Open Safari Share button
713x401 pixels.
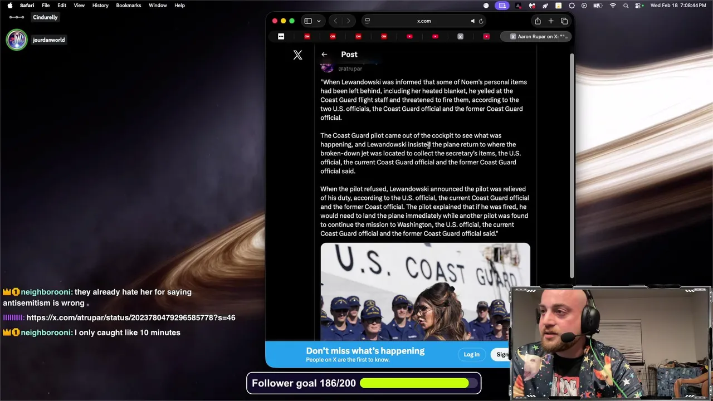(538, 21)
